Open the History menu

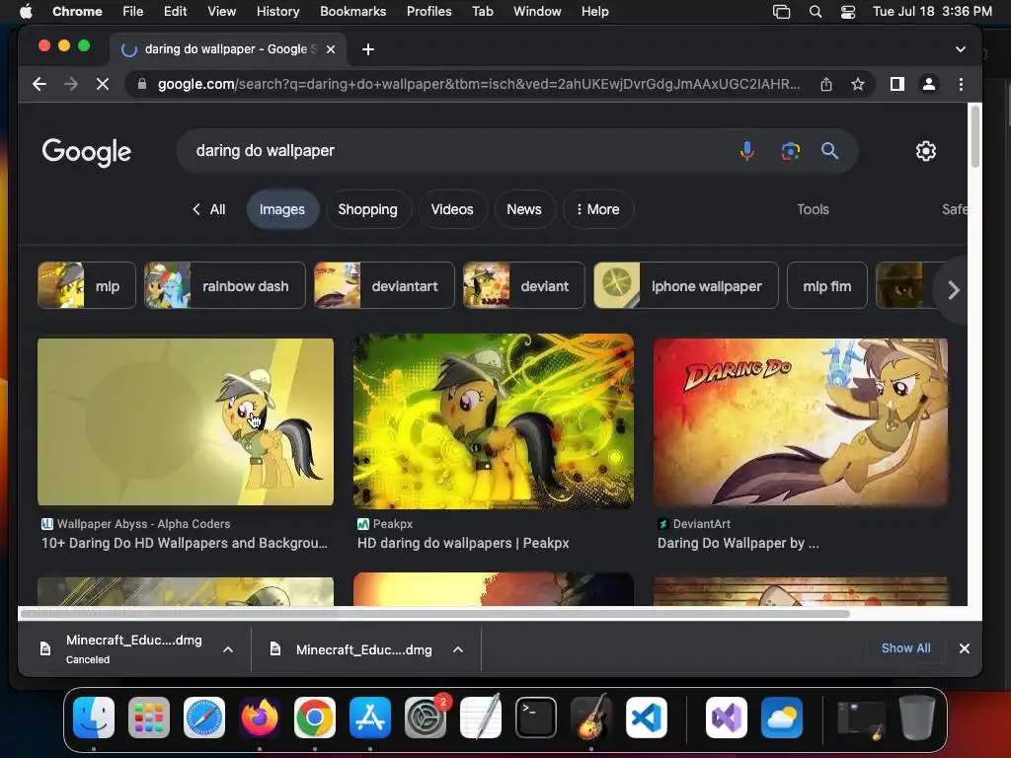[x=277, y=12]
